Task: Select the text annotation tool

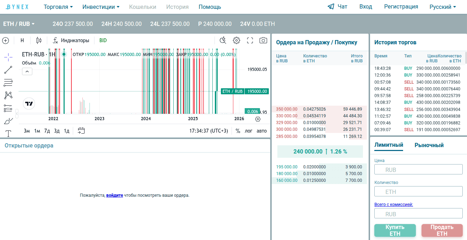Action: [x=8, y=133]
